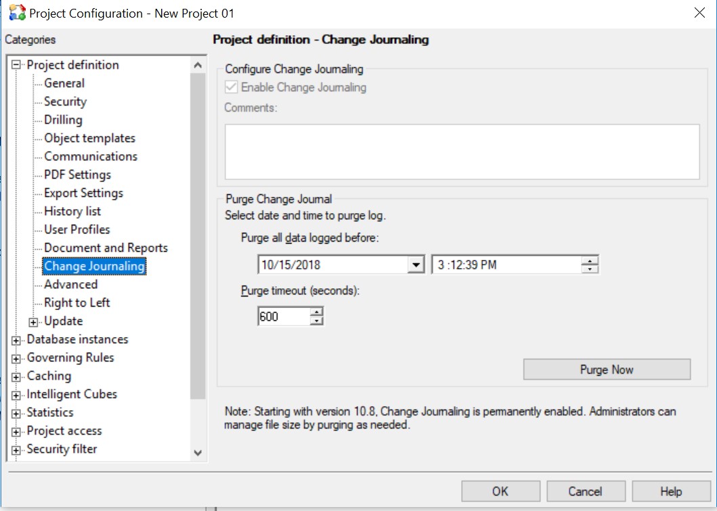This screenshot has height=511, width=717.
Task: Open the purge date dropdown calendar
Action: pyautogui.click(x=416, y=264)
